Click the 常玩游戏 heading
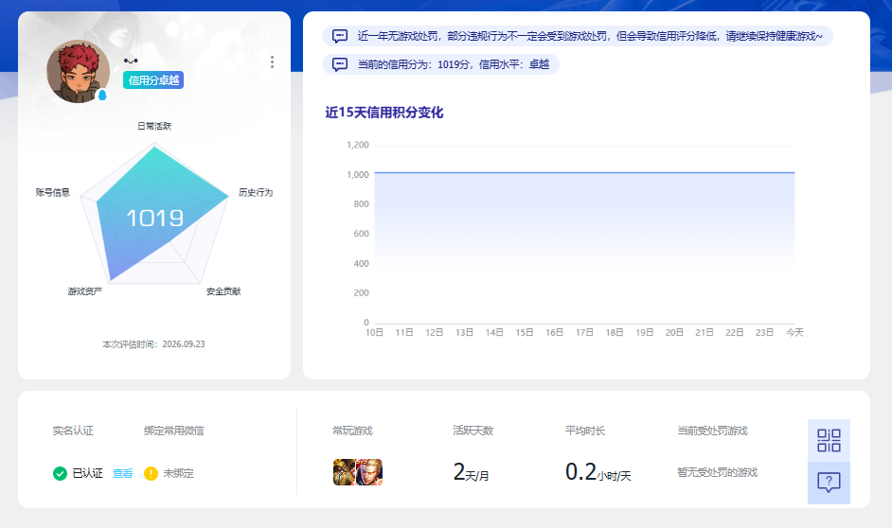The image size is (892, 528). (352, 431)
